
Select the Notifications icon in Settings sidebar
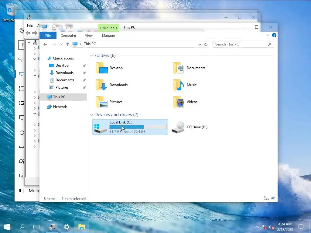22,118
